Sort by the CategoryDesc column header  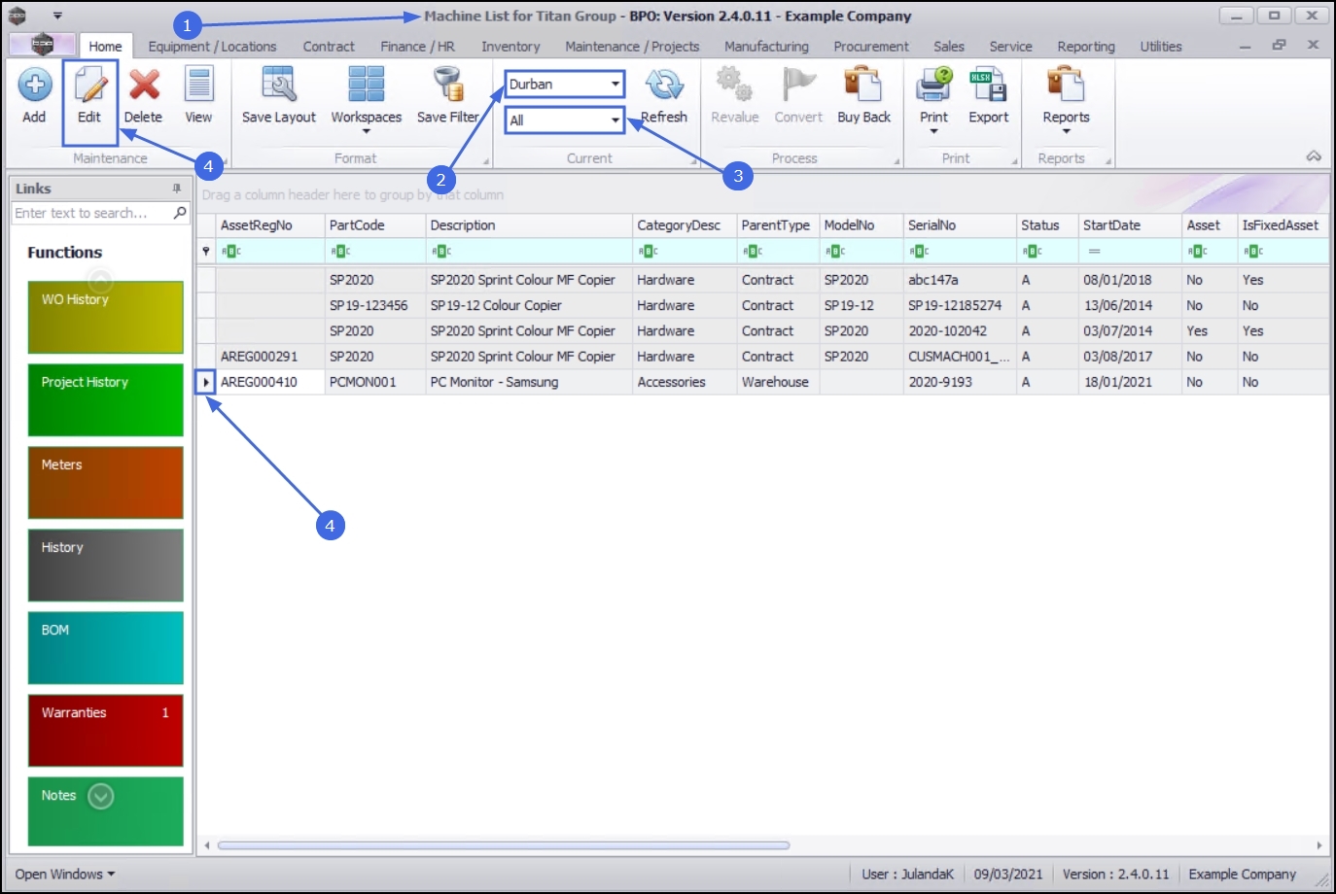pos(685,225)
